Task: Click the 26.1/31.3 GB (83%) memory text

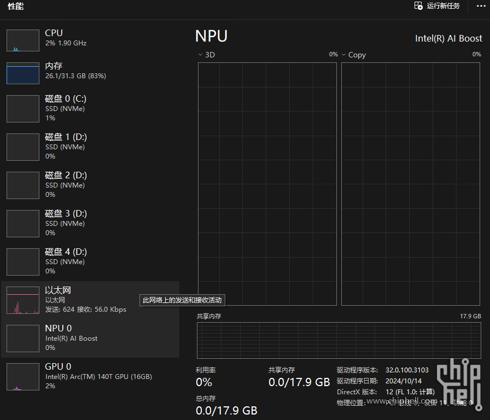Action: pos(75,76)
